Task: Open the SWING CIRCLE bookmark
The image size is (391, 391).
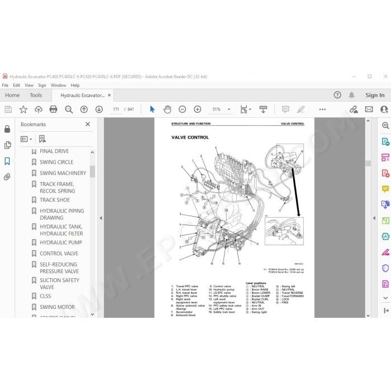Action: coord(56,162)
